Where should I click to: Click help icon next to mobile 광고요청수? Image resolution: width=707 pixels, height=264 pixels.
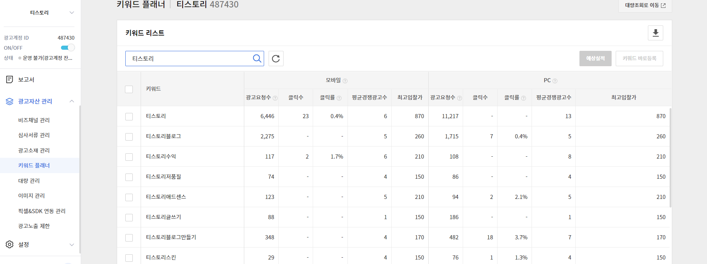(275, 98)
